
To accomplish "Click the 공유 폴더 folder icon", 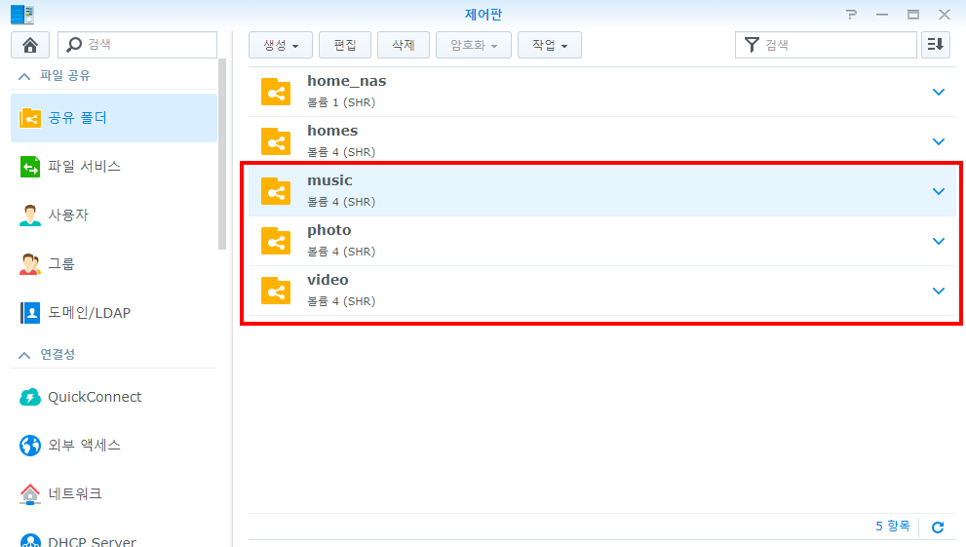I will (x=29, y=118).
